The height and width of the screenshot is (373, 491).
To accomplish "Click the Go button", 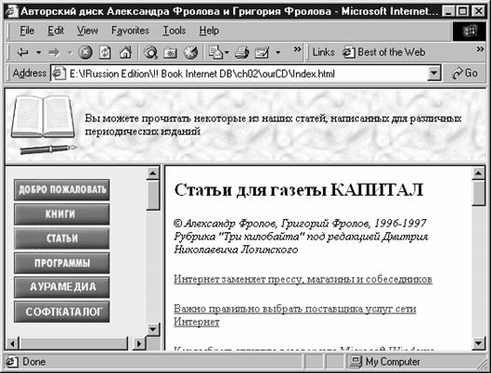I will point(465,74).
